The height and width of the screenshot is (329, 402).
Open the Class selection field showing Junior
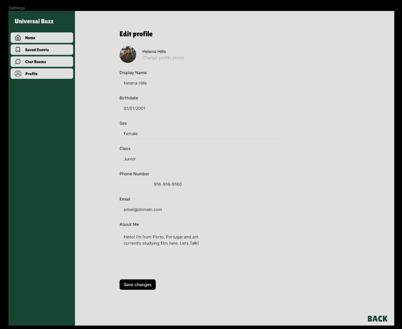[199, 159]
